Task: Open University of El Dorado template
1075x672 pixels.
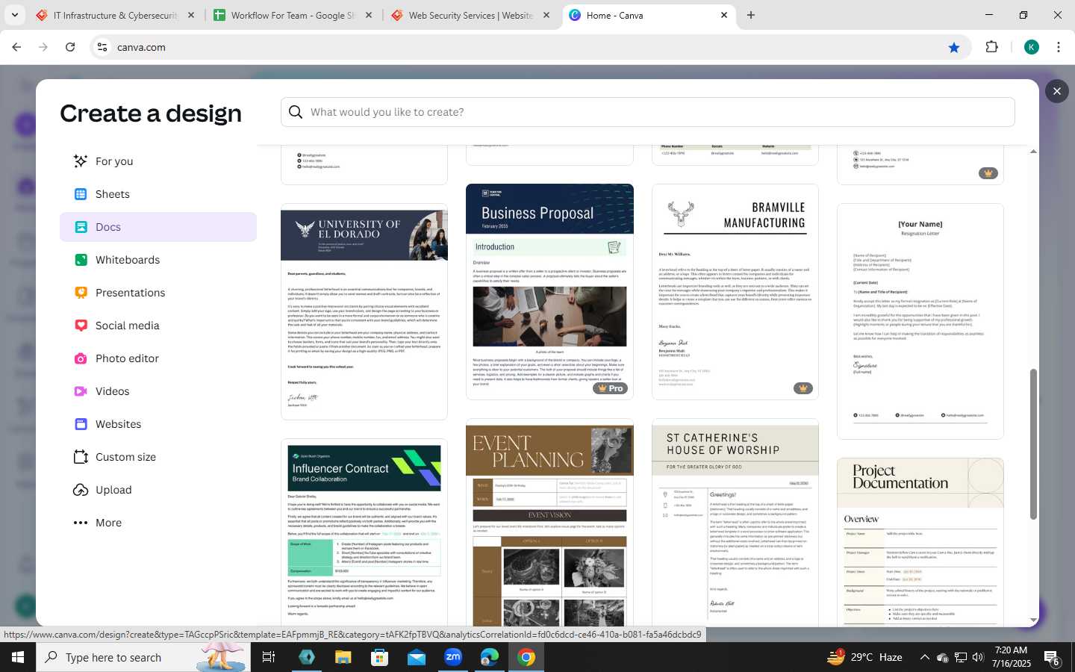Action: coord(364,312)
